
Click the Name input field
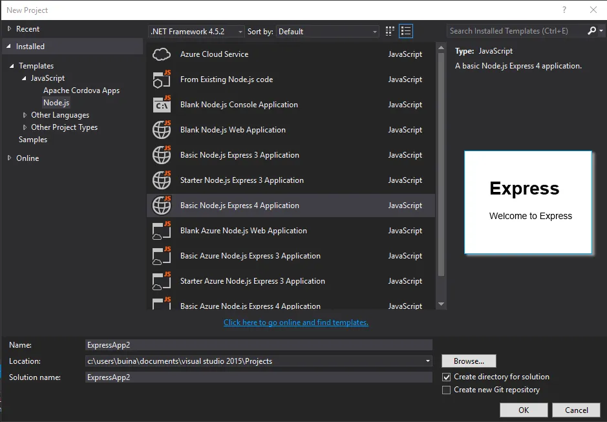click(259, 345)
